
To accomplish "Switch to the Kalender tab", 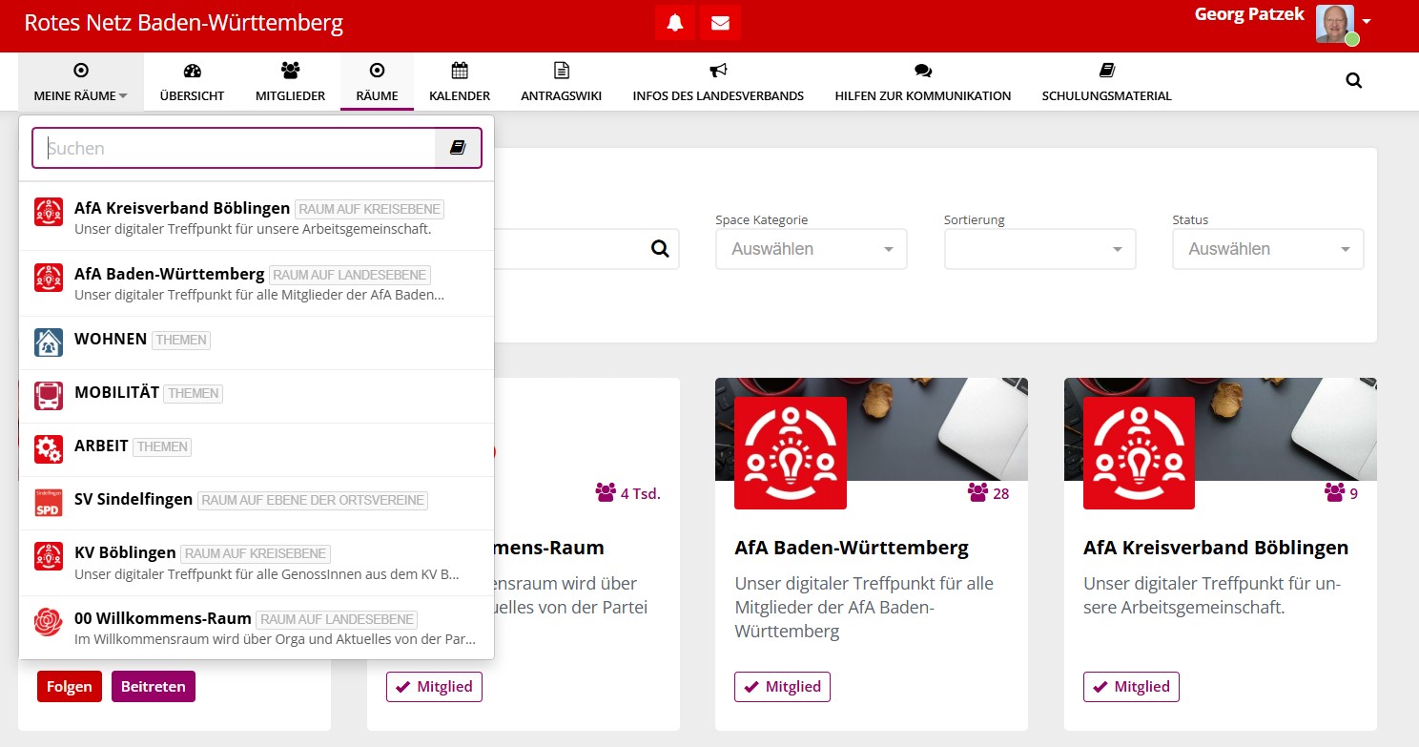I will pyautogui.click(x=460, y=82).
